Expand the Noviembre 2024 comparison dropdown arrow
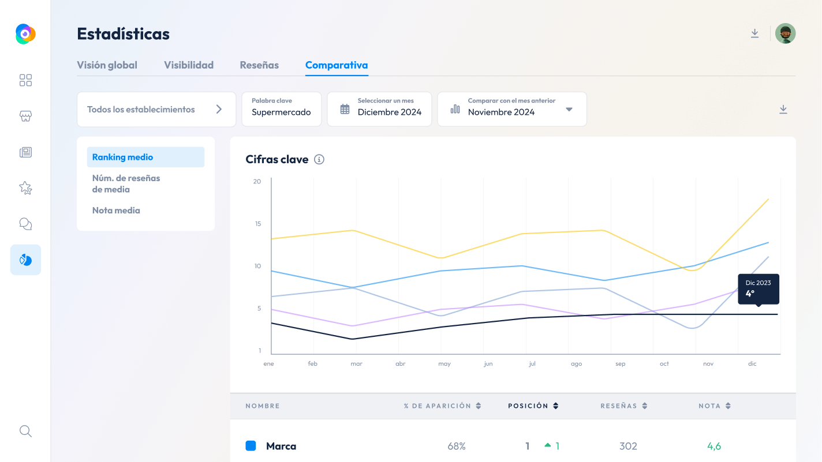 pos(569,110)
